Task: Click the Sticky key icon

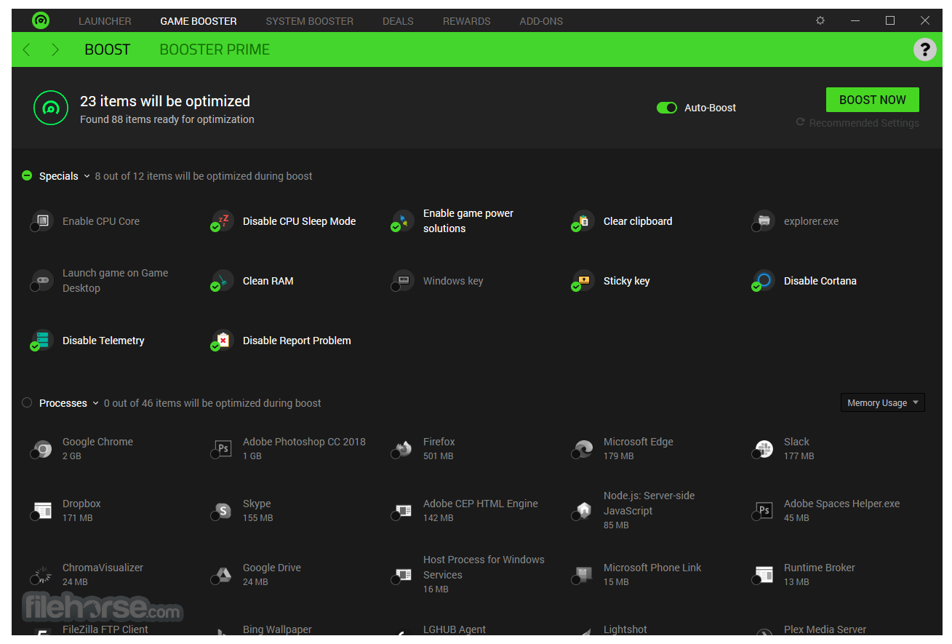Action: (583, 279)
